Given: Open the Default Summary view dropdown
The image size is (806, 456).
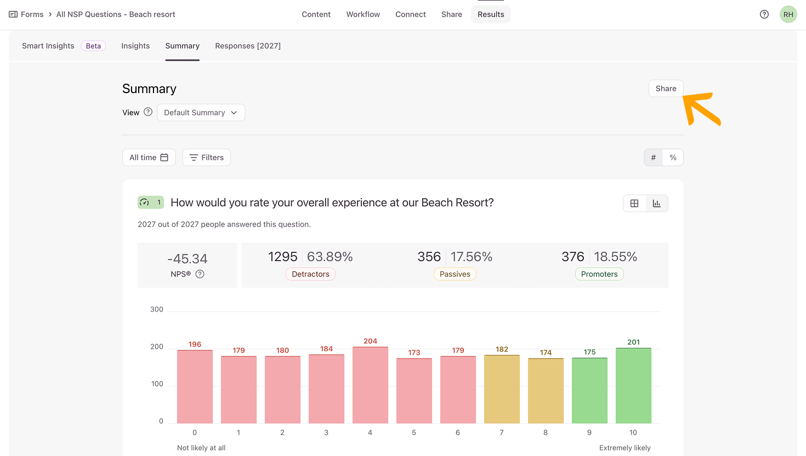Looking at the screenshot, I should (x=201, y=113).
